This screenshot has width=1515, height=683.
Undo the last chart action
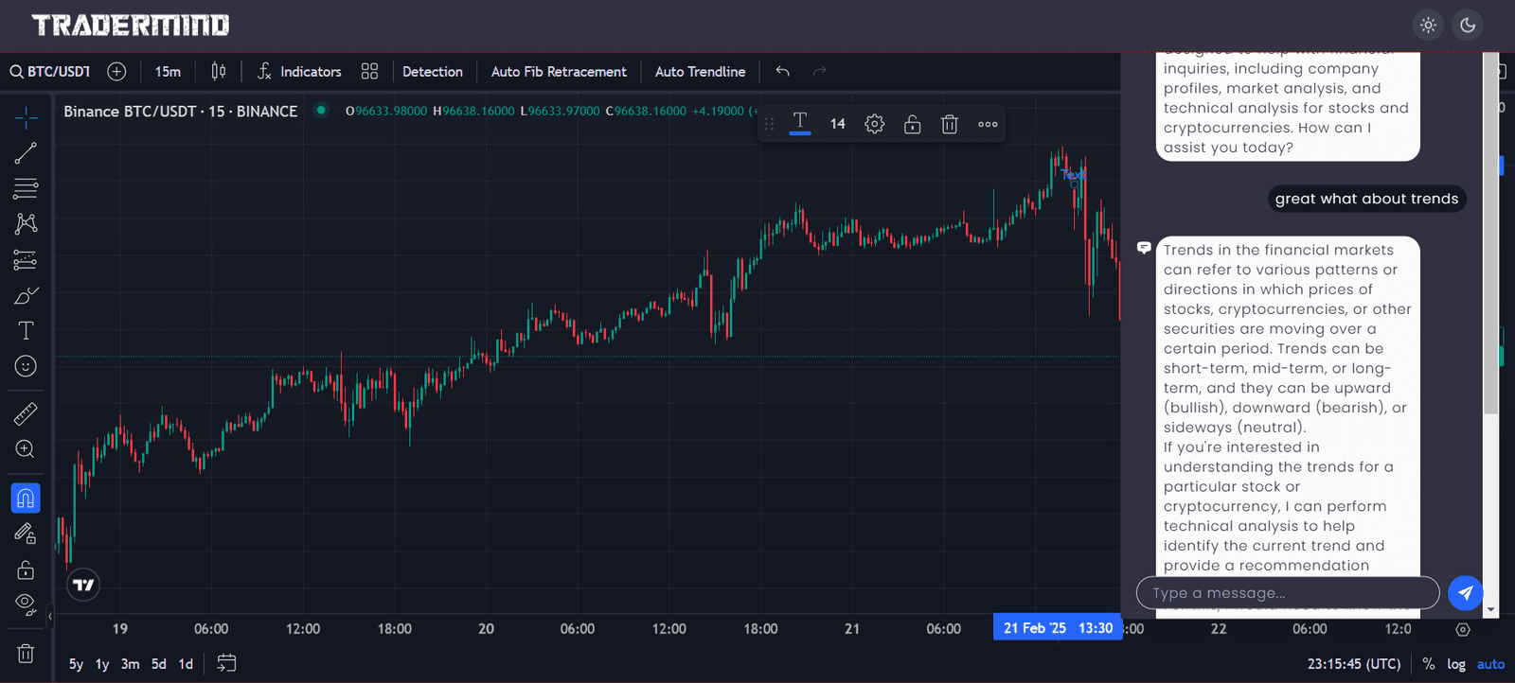point(782,72)
